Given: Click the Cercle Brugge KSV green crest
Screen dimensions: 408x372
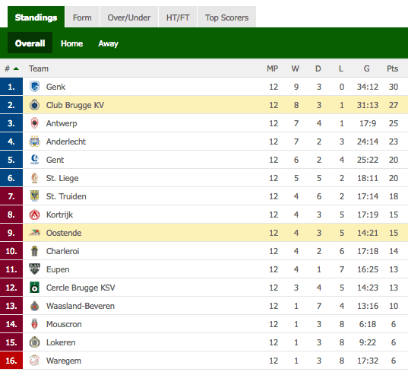Looking at the screenshot, I should pyautogui.click(x=34, y=288).
